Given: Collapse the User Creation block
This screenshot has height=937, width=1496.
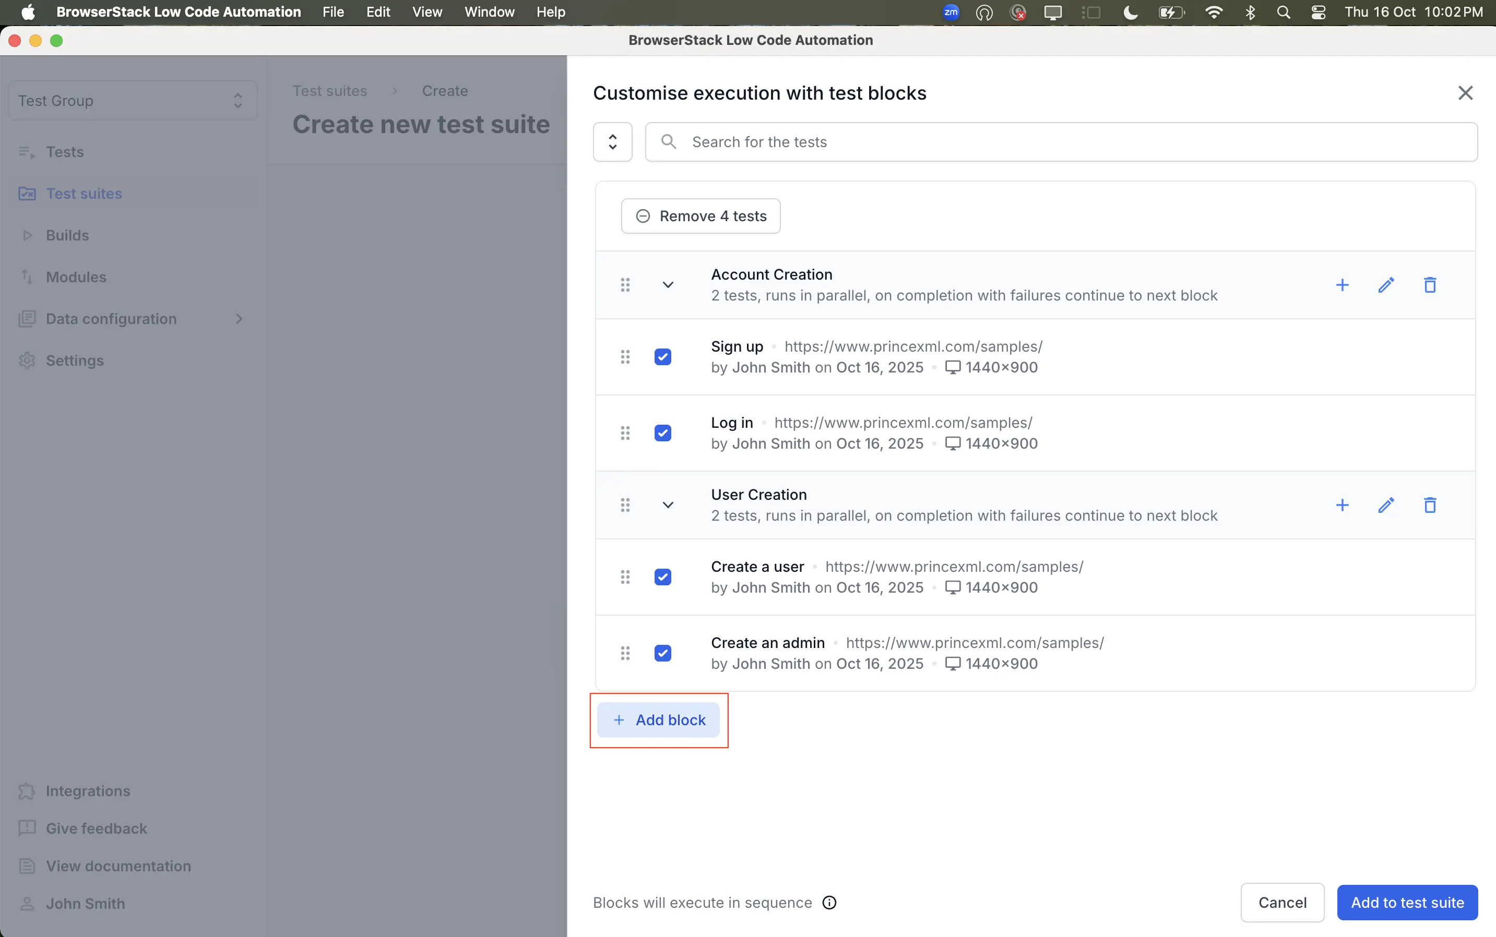Looking at the screenshot, I should (x=668, y=504).
